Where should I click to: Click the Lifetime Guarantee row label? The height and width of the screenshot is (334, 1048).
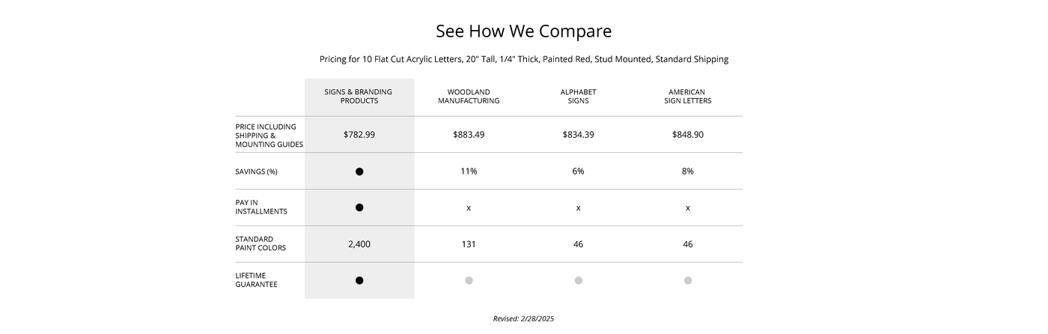(256, 280)
